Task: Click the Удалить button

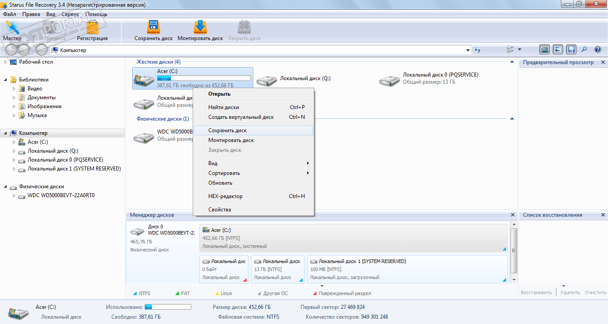Action: (570, 292)
